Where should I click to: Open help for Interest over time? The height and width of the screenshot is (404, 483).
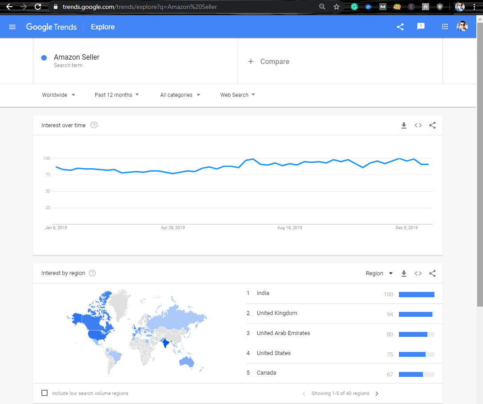pos(94,125)
